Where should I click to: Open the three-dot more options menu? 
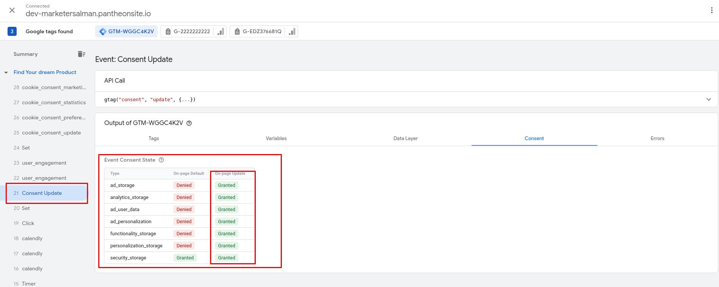(711, 11)
